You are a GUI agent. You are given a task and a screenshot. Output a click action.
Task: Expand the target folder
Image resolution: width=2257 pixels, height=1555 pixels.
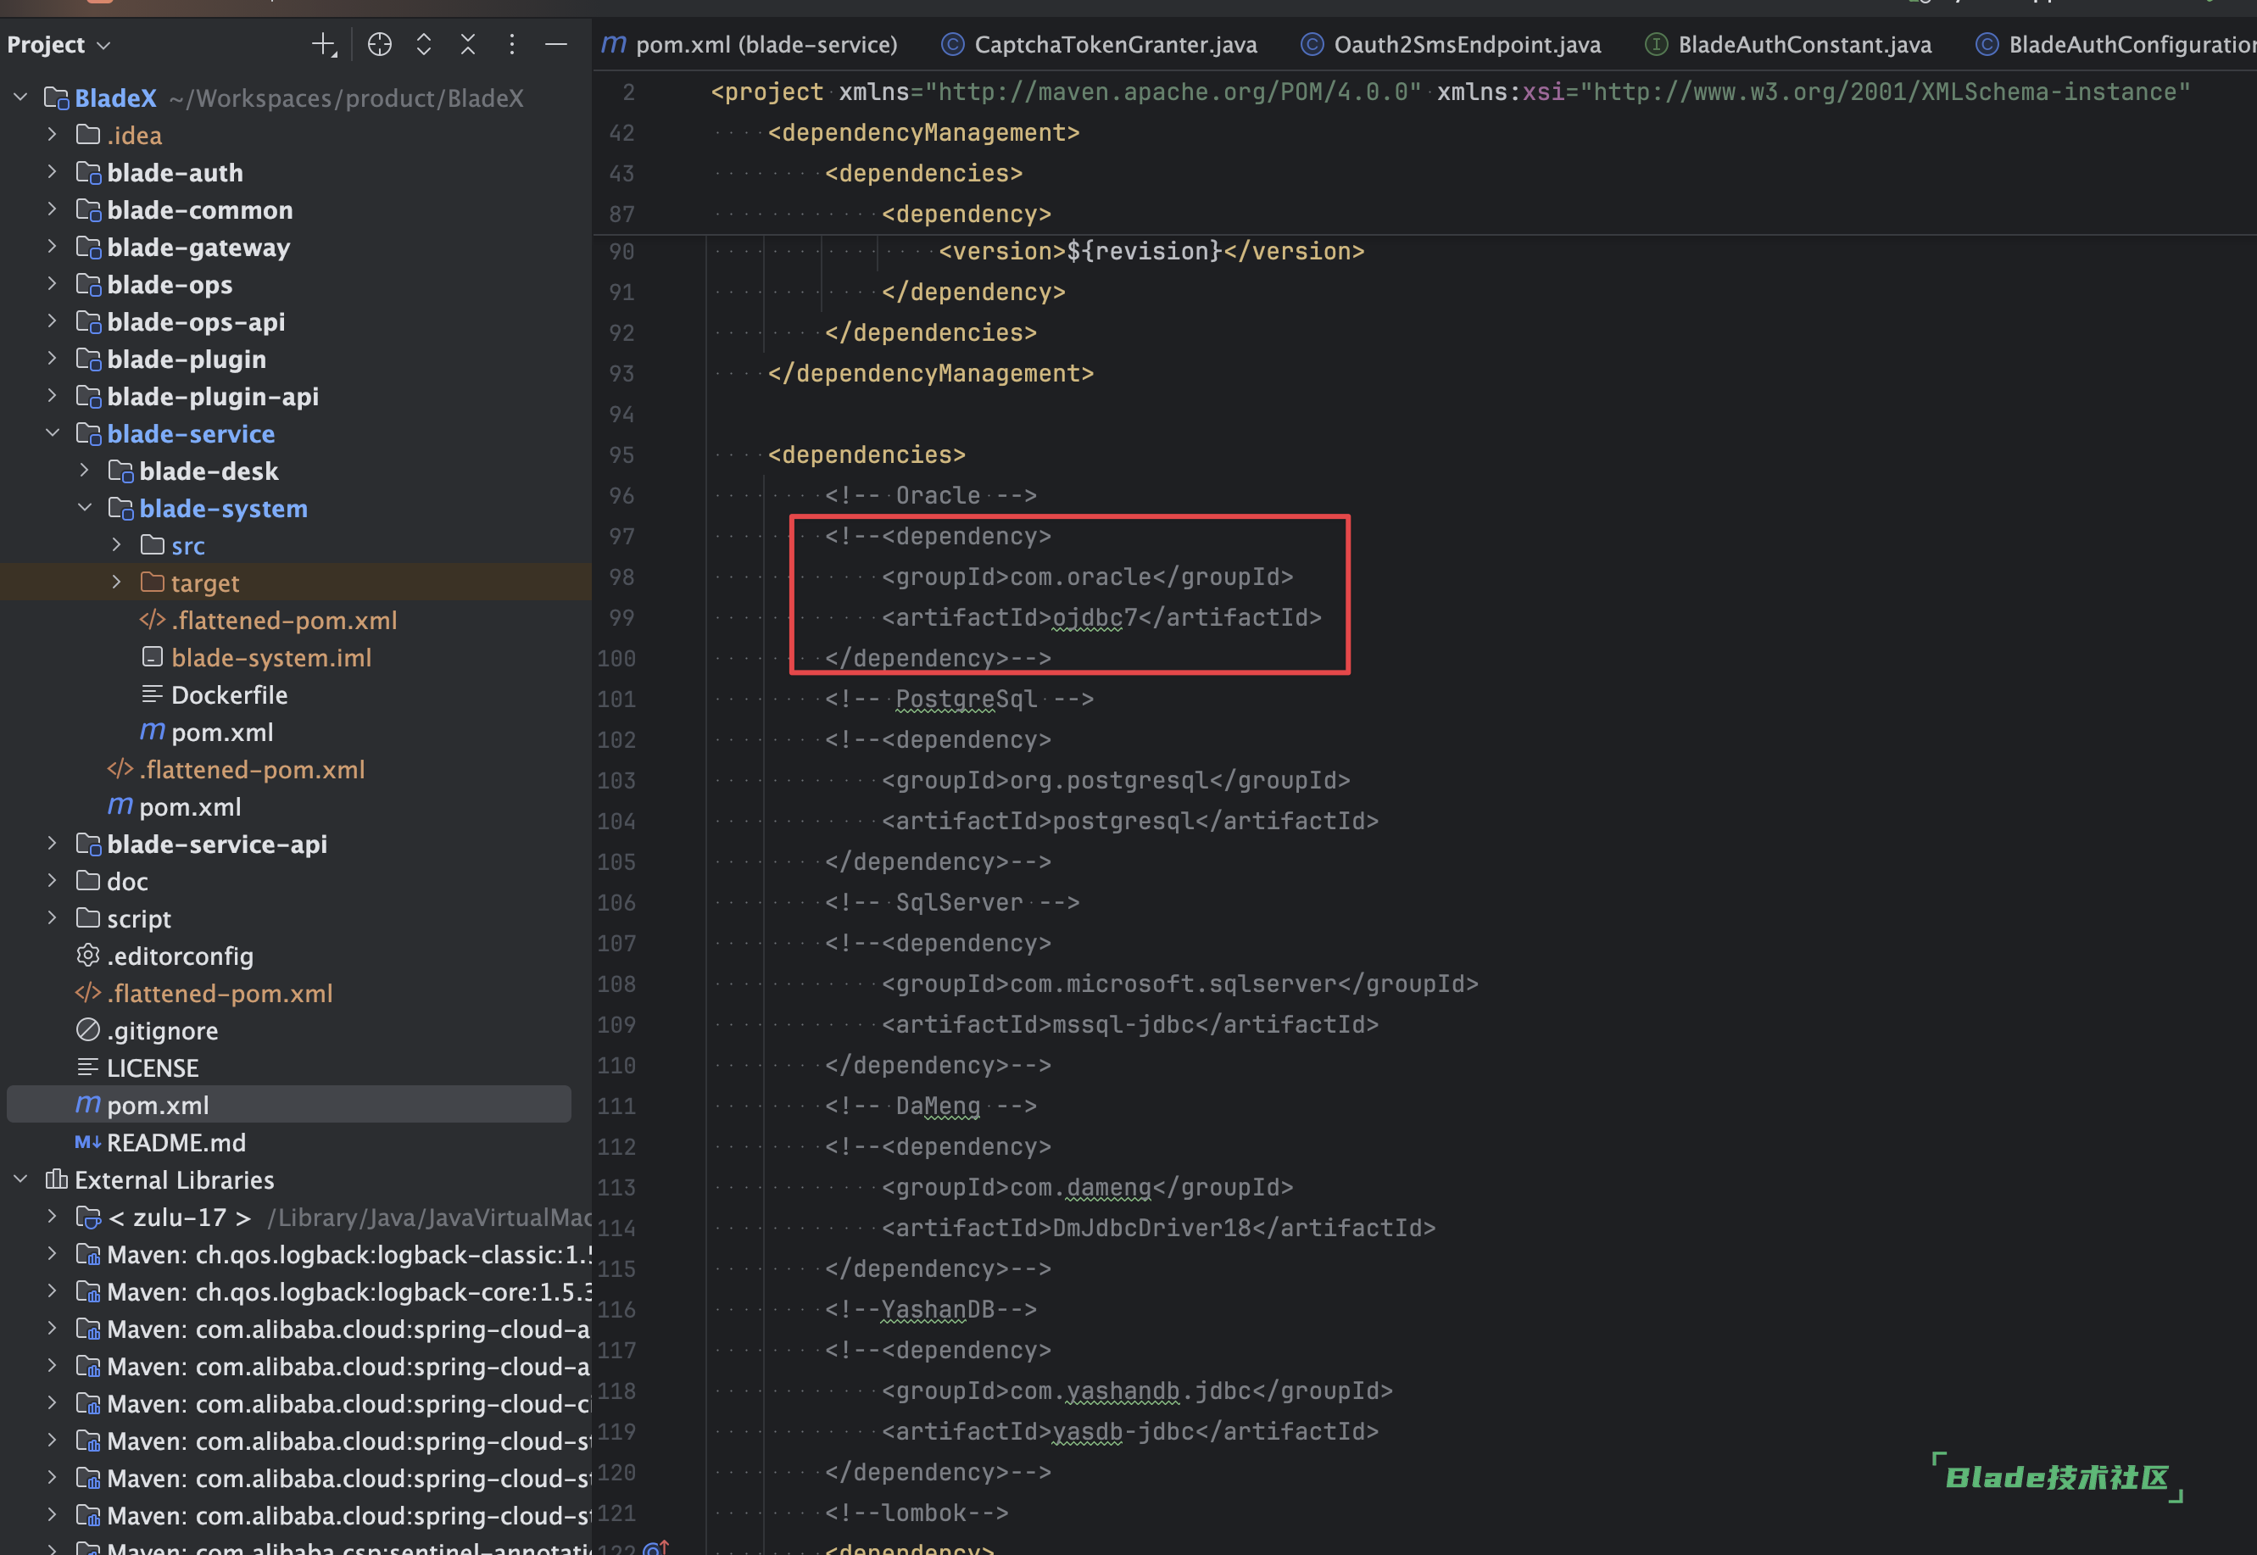(x=117, y=582)
